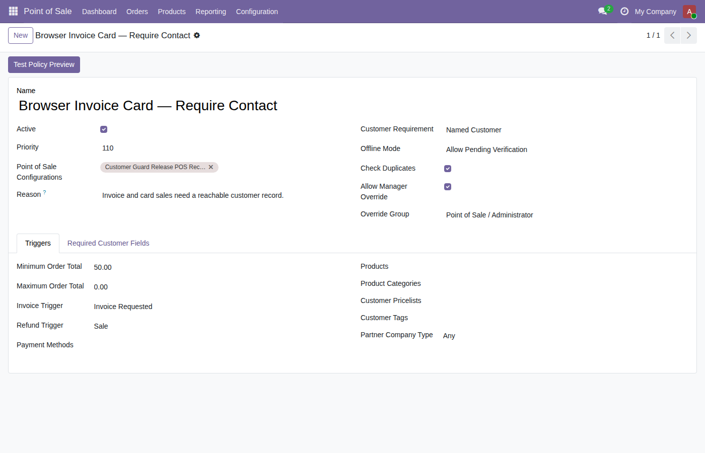Toggle the Check Duplicates checkbox
Viewport: 705px width, 453px height.
[x=448, y=169]
